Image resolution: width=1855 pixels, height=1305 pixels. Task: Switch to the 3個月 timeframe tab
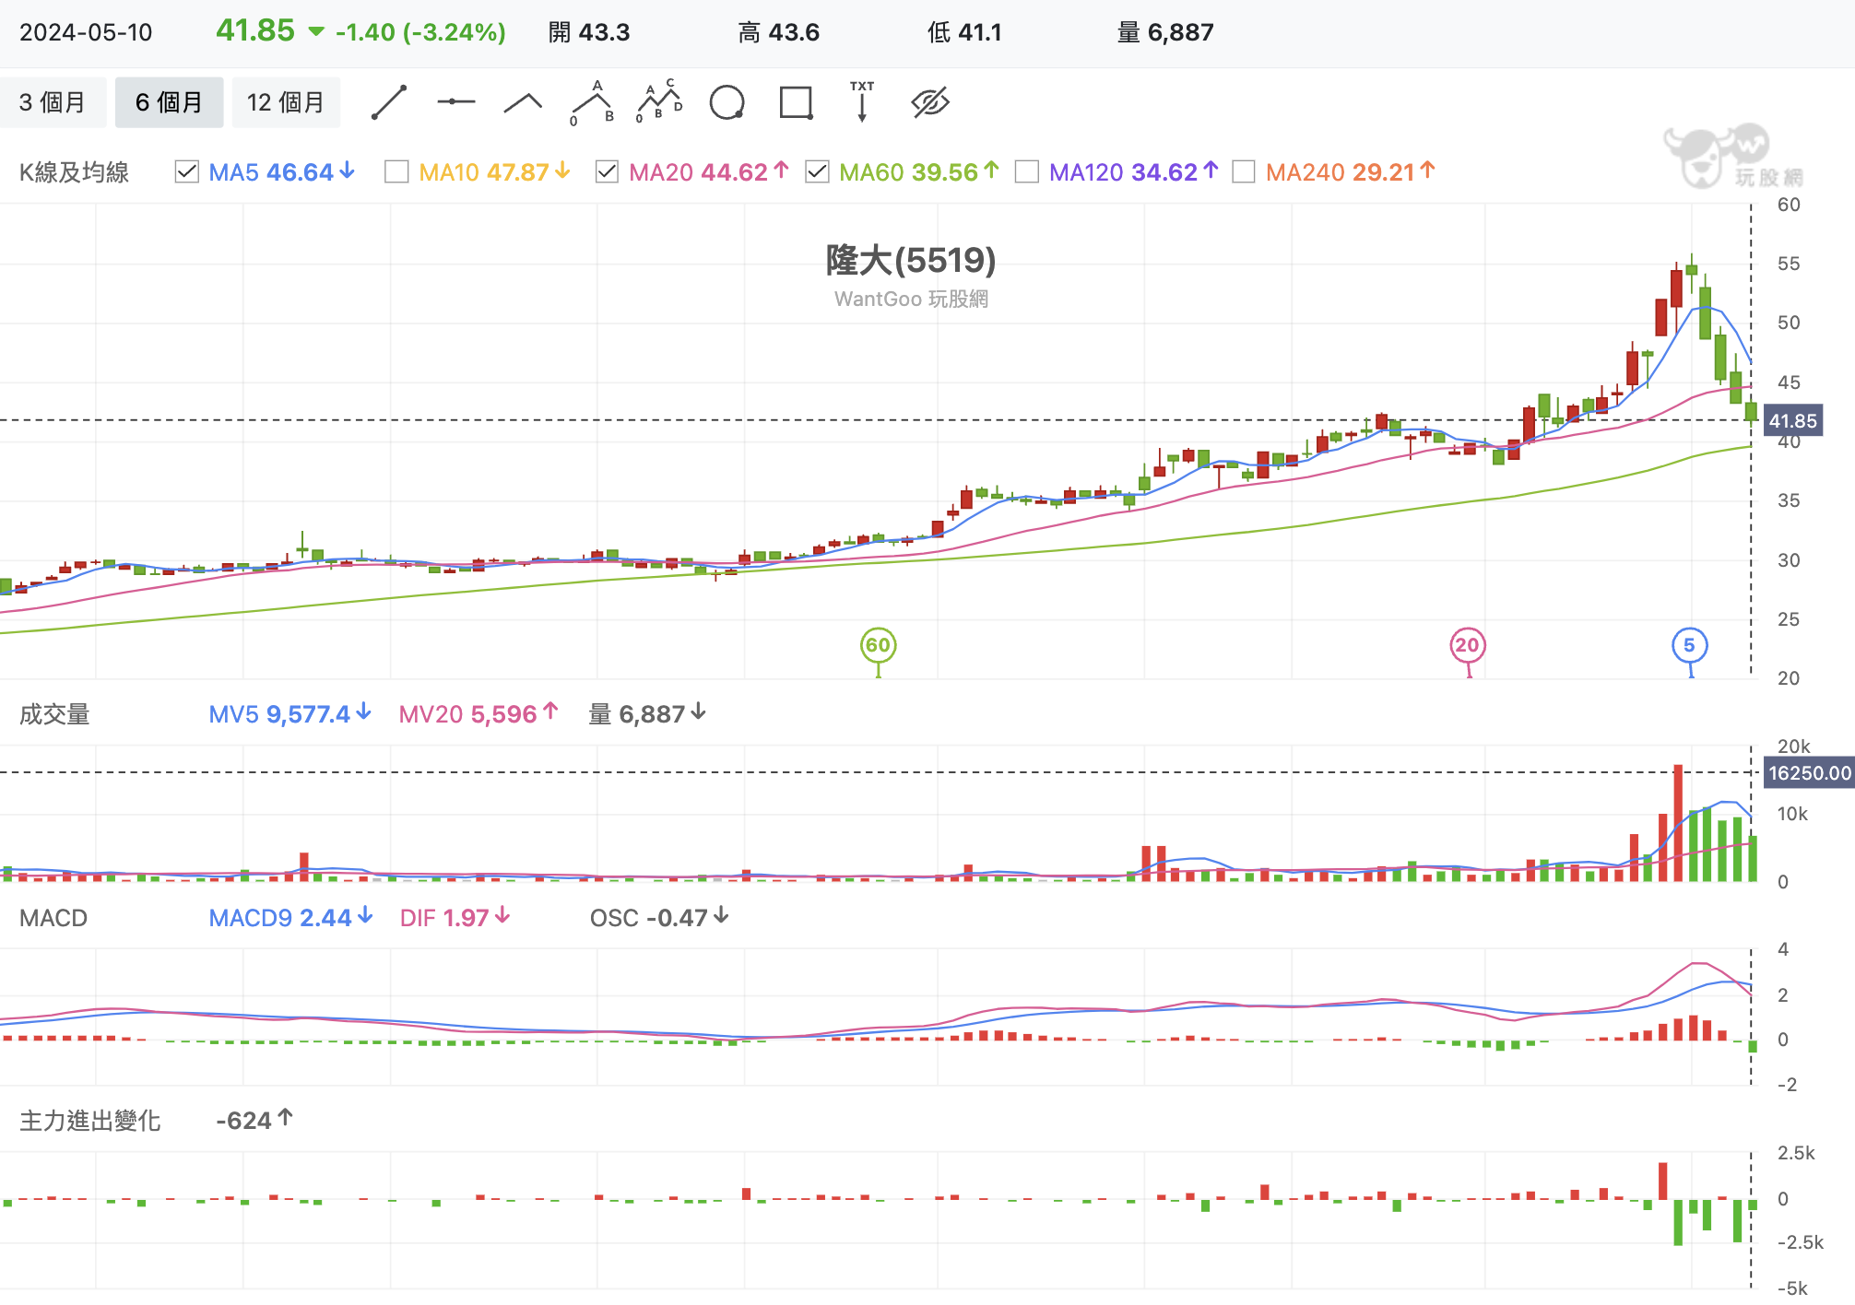coord(53,102)
